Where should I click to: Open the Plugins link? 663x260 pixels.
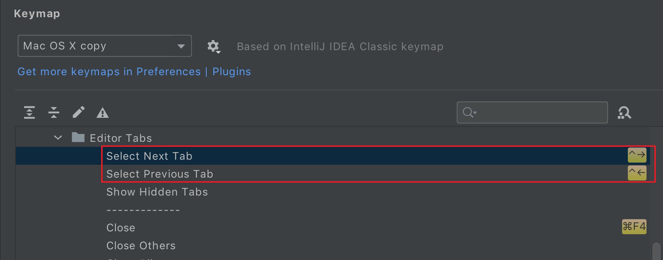click(x=231, y=72)
